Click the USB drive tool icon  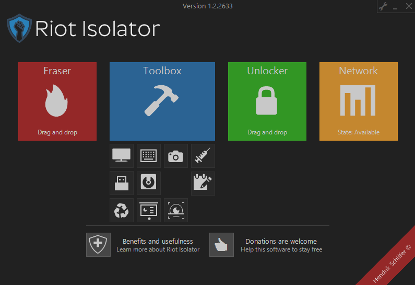pos(122,183)
